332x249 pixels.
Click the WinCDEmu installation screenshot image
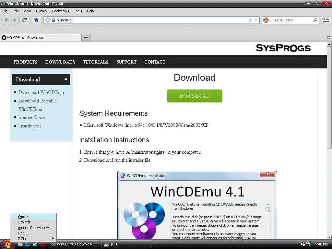pos(197,205)
